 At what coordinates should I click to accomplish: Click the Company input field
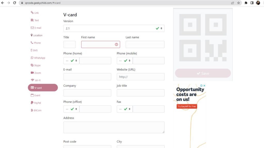[x=87, y=93]
